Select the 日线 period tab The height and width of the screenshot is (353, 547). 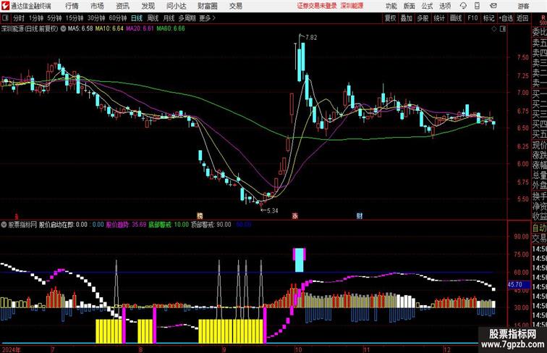point(137,18)
